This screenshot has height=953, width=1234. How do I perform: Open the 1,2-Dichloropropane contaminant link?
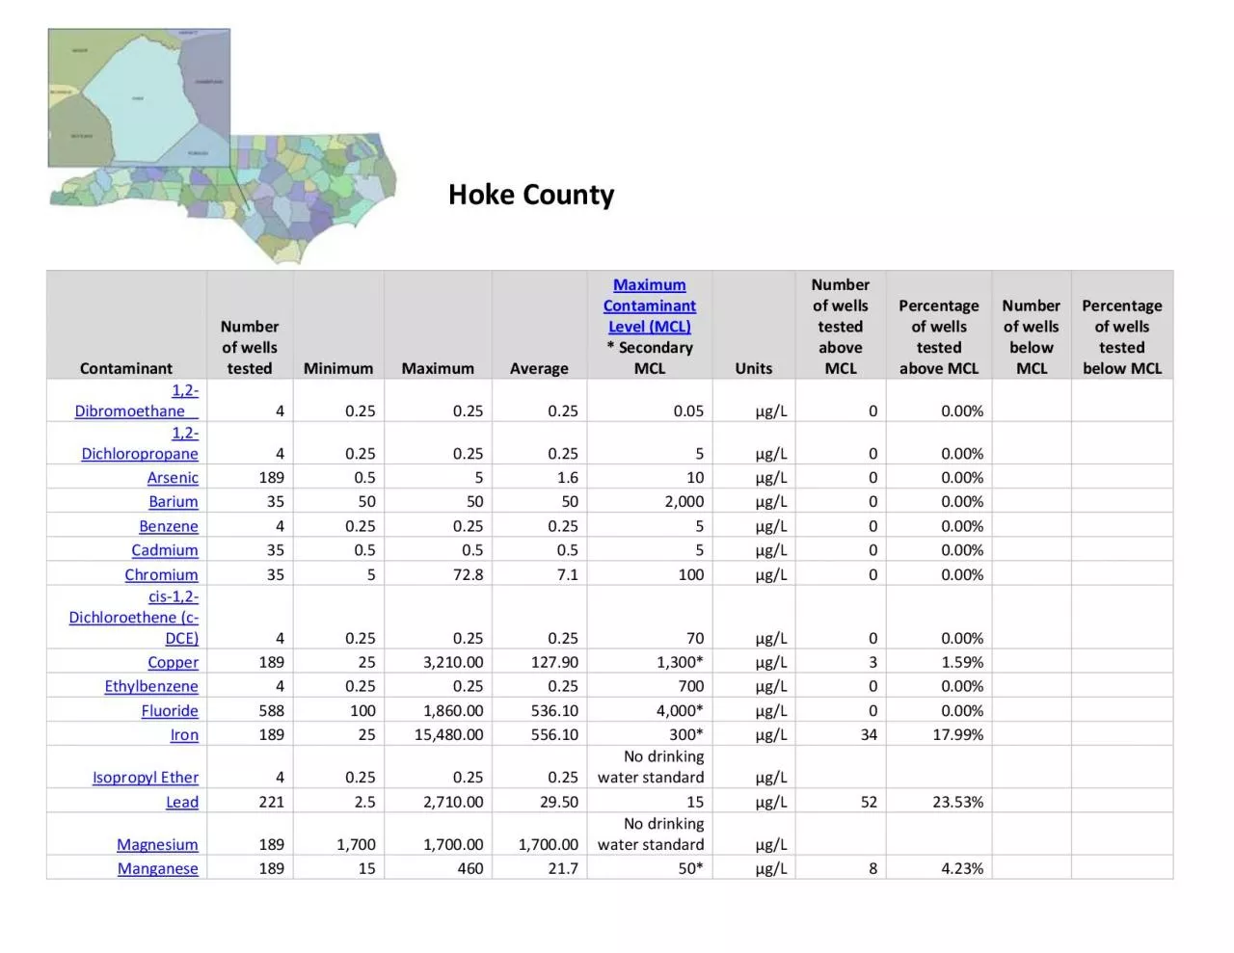140,443
